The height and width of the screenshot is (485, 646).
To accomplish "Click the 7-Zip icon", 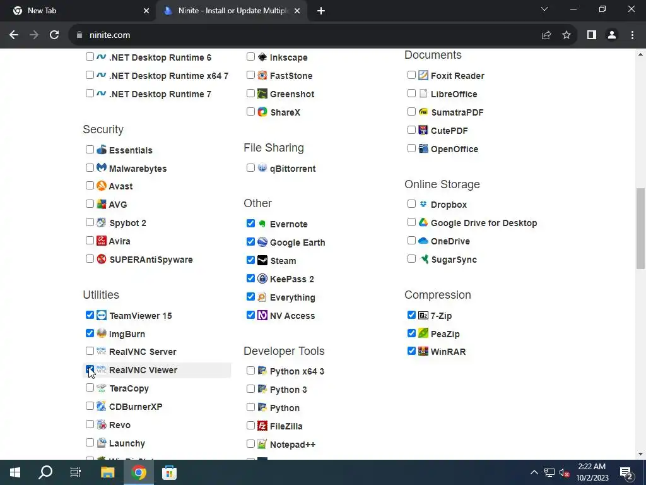I will click(x=423, y=315).
